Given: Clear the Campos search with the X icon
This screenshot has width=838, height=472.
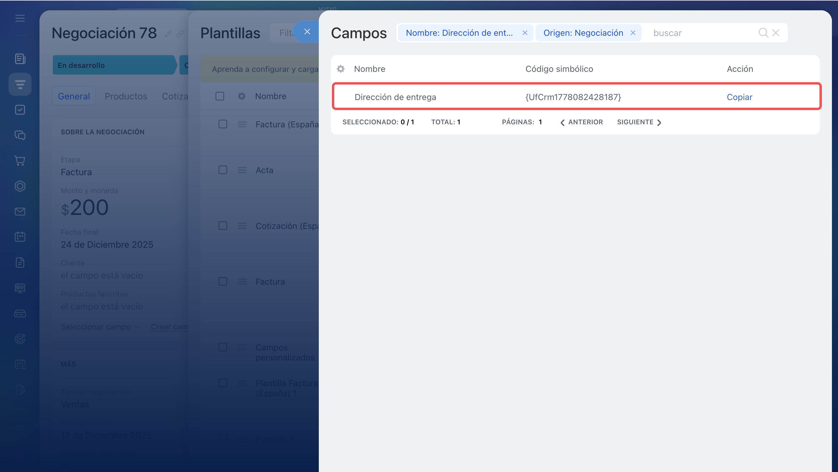Looking at the screenshot, I should click(x=776, y=33).
